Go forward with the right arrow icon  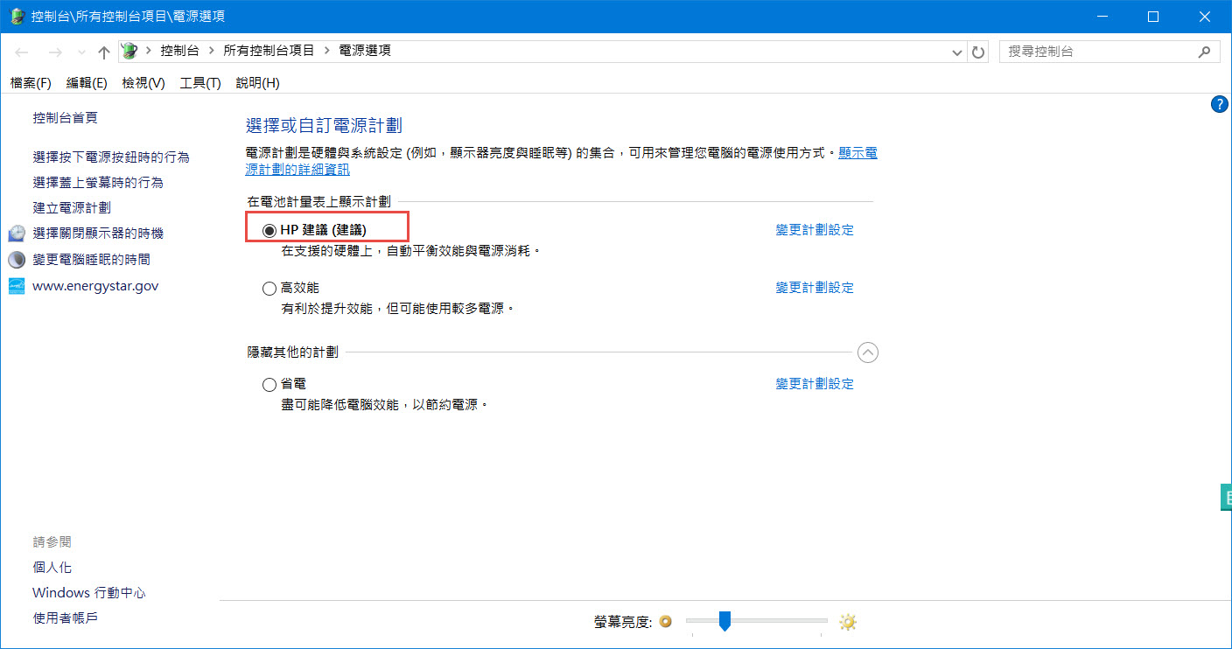[x=54, y=52]
